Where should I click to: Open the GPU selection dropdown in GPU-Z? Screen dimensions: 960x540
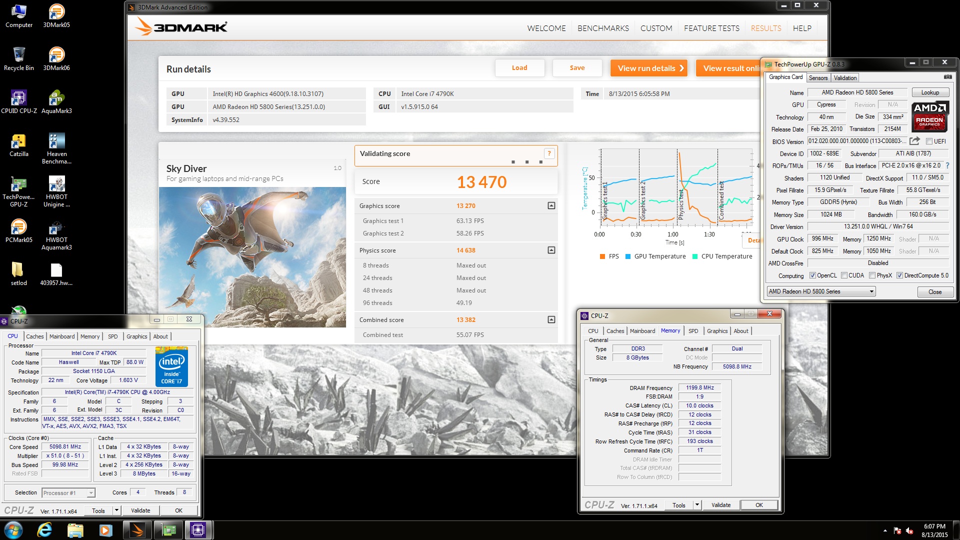(821, 291)
